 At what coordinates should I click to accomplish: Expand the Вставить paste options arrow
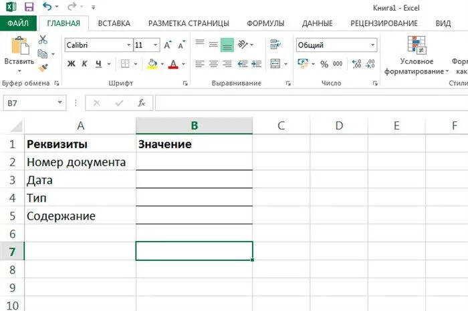(19, 71)
